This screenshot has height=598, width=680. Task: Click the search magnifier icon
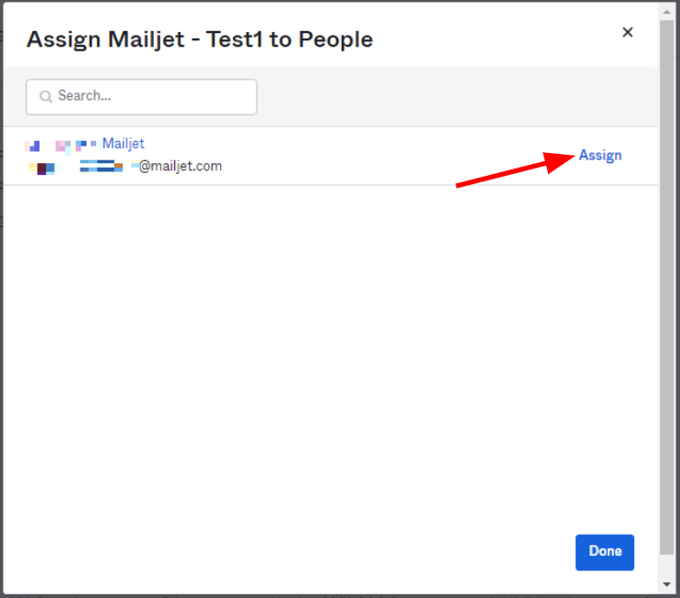45,96
